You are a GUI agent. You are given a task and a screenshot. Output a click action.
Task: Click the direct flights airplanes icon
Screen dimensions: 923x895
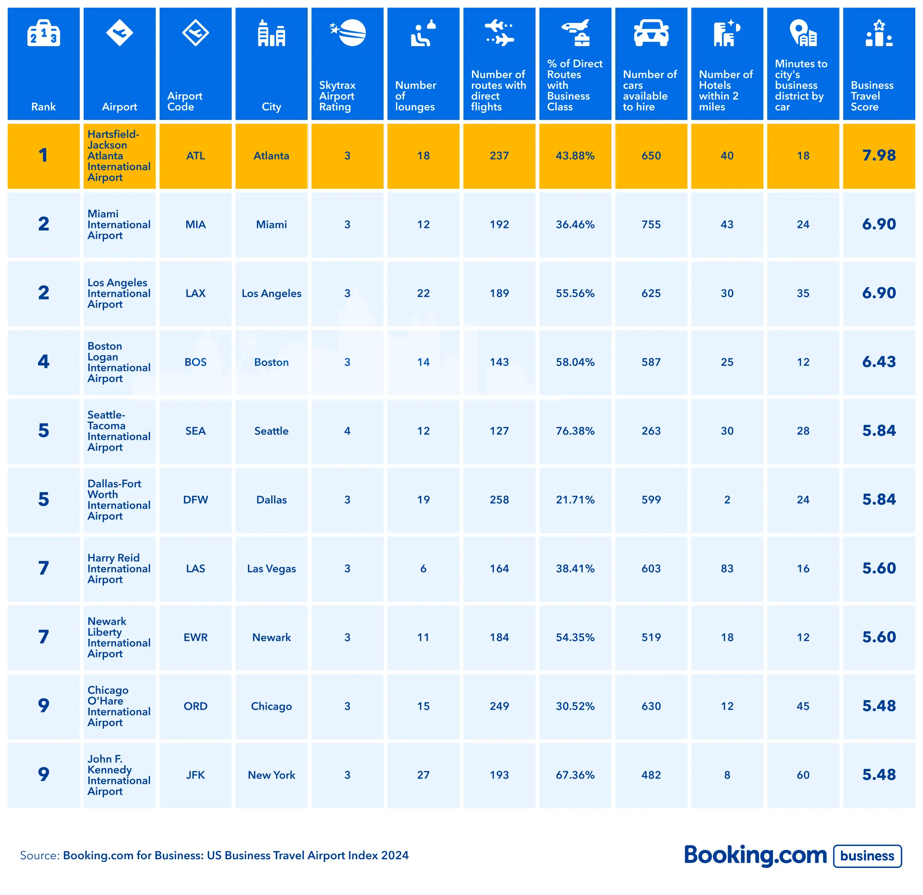click(x=499, y=33)
